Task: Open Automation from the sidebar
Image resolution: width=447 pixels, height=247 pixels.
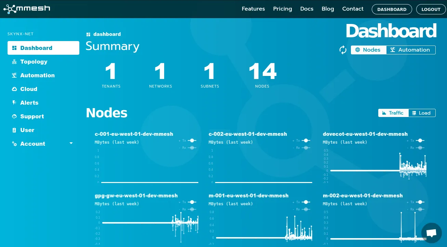Action: point(14,75)
